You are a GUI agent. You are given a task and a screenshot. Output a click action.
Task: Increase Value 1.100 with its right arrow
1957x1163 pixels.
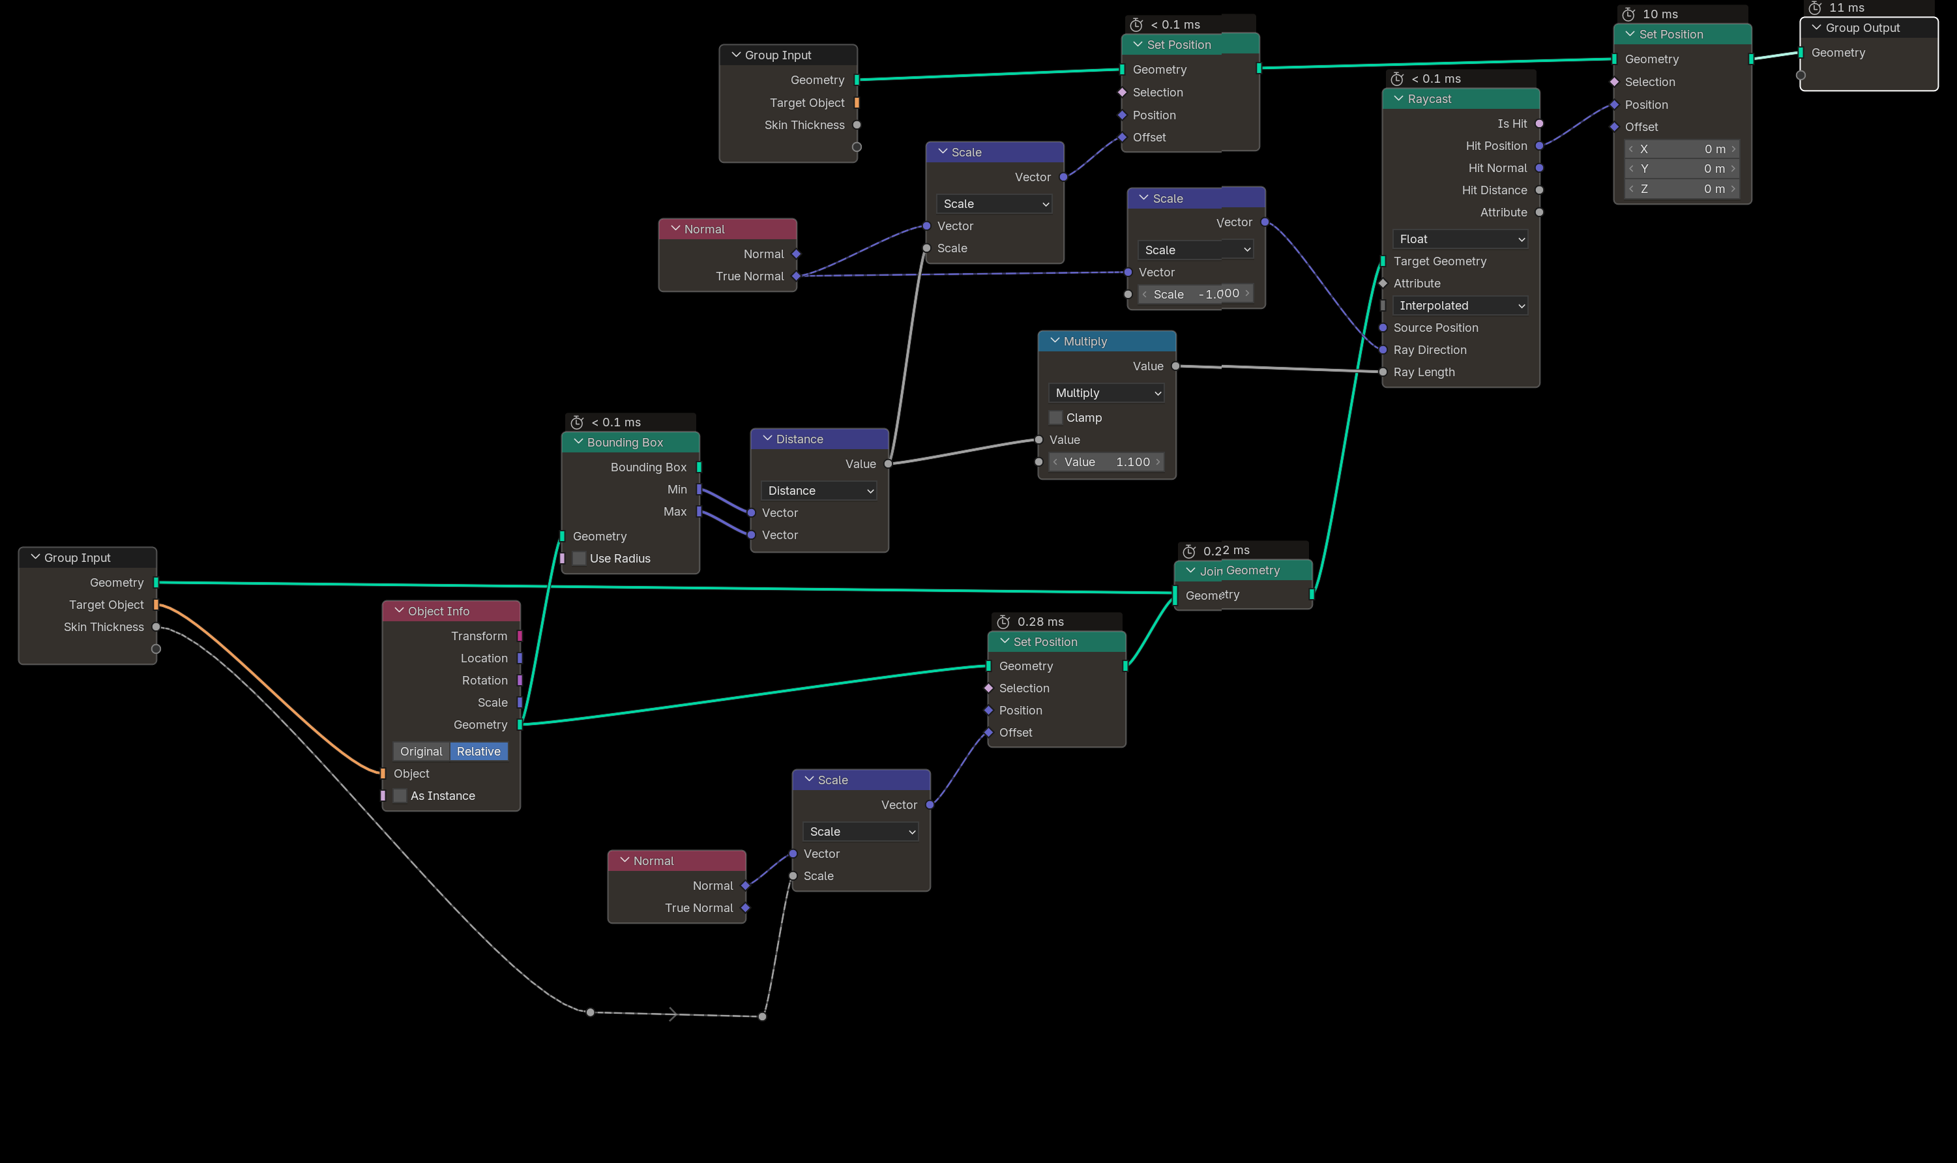coord(1157,462)
